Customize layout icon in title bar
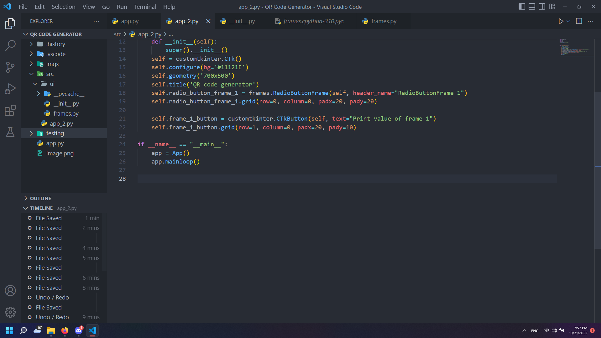Image resolution: width=601 pixels, height=338 pixels. click(x=552, y=7)
